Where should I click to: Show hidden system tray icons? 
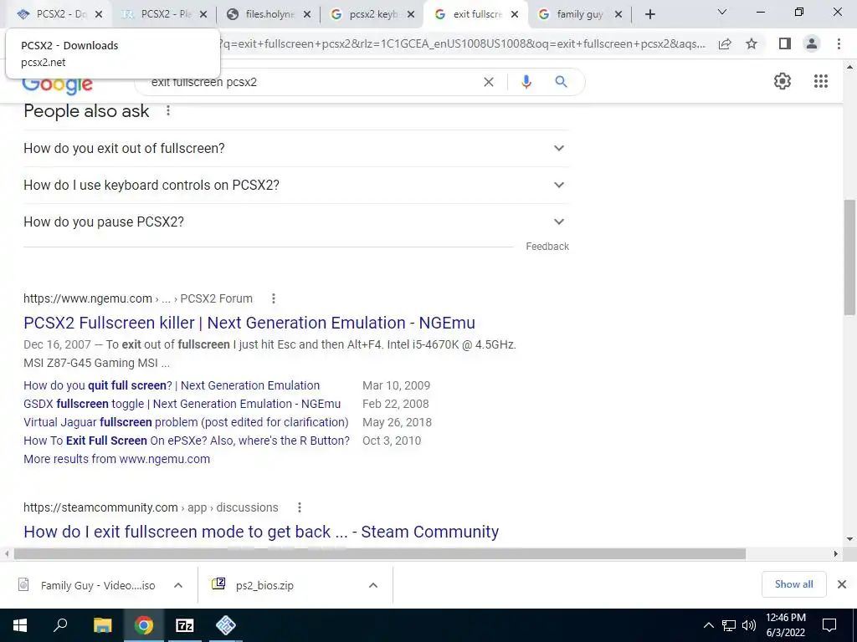click(708, 625)
